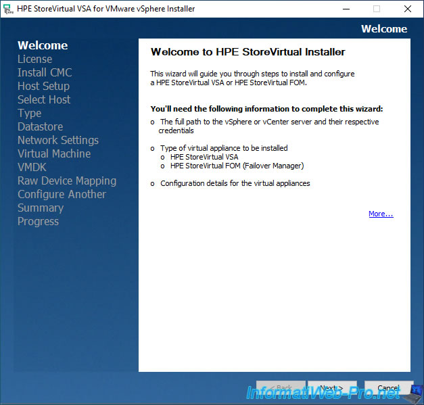Click the Next button
The image size is (424, 405).
(x=332, y=389)
